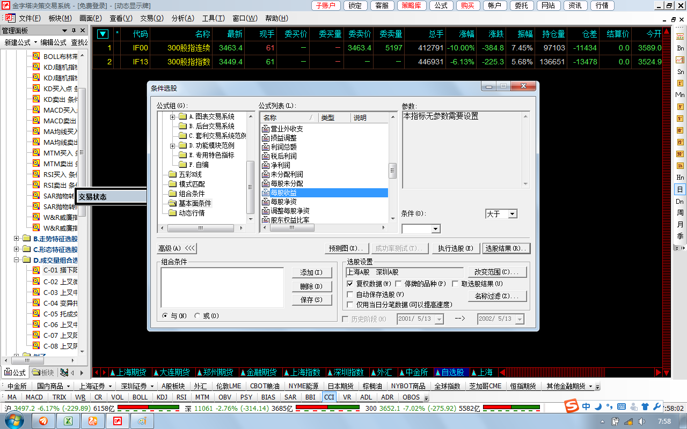Click the 30-minute period icon
The height and width of the screenshot is (429, 687).
pos(680,154)
